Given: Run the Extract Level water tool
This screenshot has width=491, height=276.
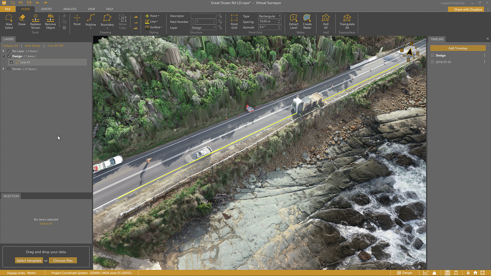Looking at the screenshot, I should [x=294, y=21].
